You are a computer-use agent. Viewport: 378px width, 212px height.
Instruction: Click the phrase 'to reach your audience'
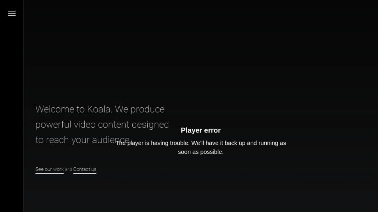[x=82, y=139]
